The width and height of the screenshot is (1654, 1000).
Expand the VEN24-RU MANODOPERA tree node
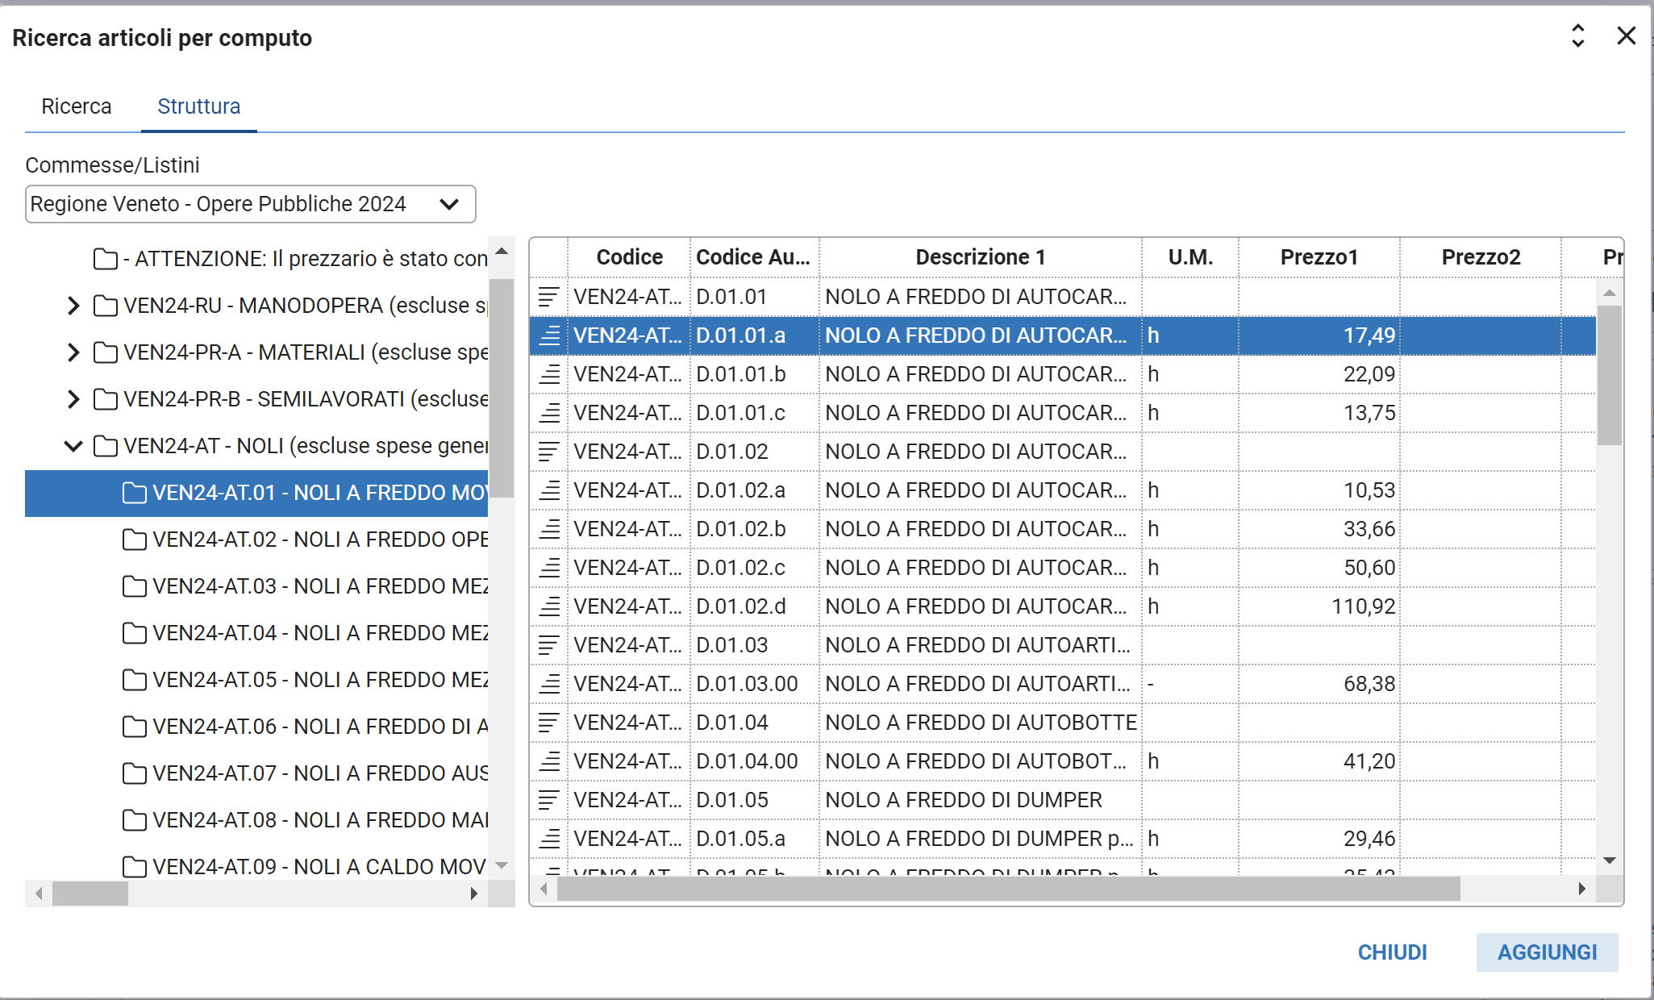[73, 306]
